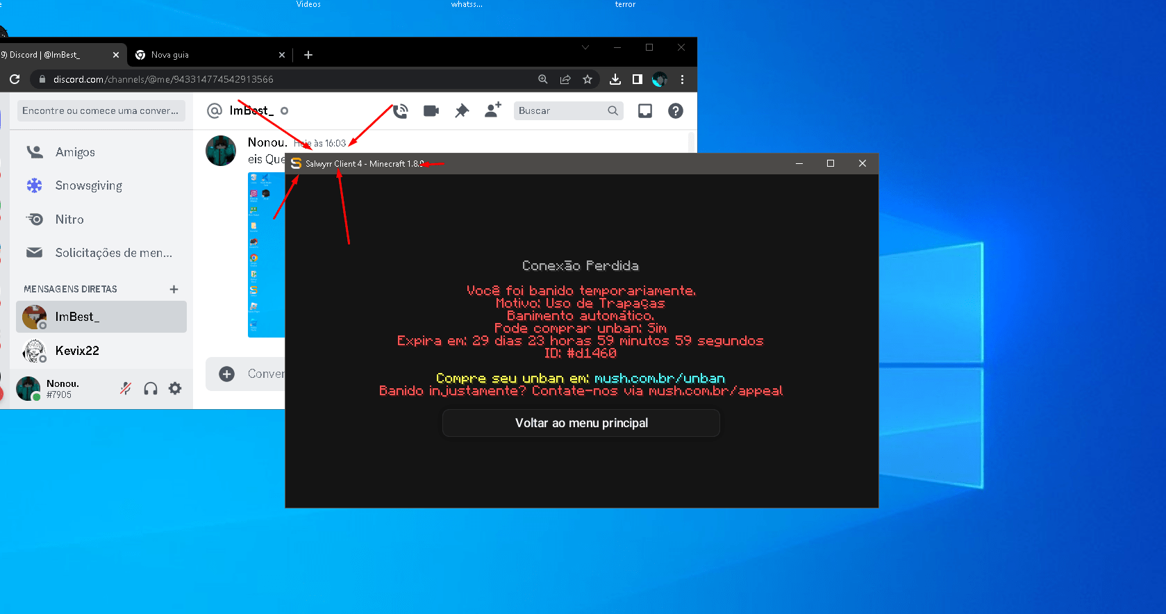Open pinned messages in Discord
1166x614 pixels.
(462, 110)
